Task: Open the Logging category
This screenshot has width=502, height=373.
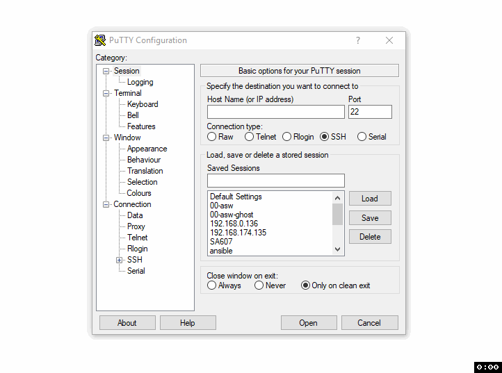Action: click(140, 82)
